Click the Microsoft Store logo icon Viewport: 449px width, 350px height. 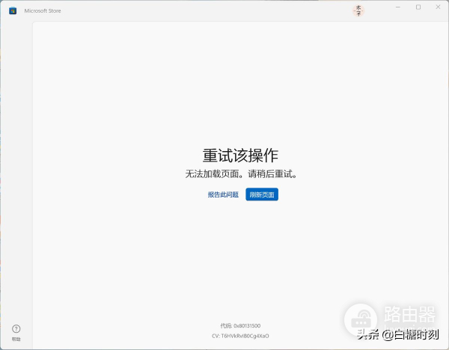13,11
